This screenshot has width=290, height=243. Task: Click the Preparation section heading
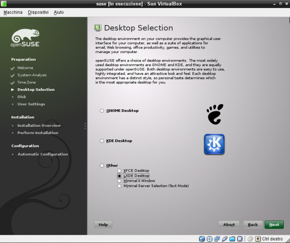[23, 60]
